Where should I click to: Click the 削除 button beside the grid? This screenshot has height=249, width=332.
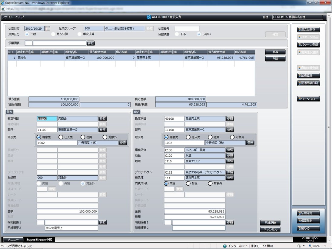tap(275, 59)
